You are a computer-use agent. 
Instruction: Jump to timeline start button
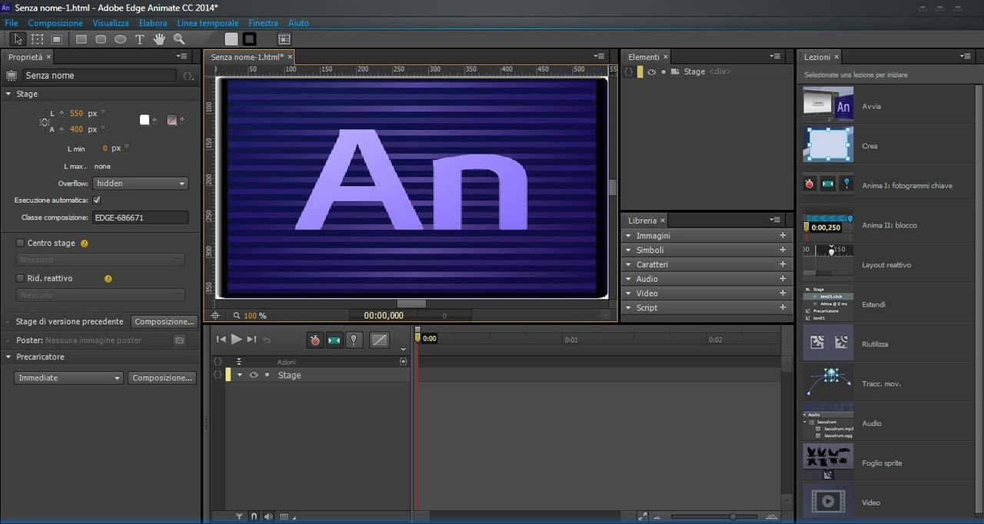(221, 340)
